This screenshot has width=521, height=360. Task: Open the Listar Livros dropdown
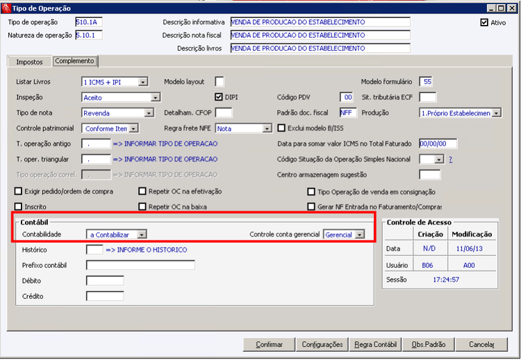pos(143,82)
